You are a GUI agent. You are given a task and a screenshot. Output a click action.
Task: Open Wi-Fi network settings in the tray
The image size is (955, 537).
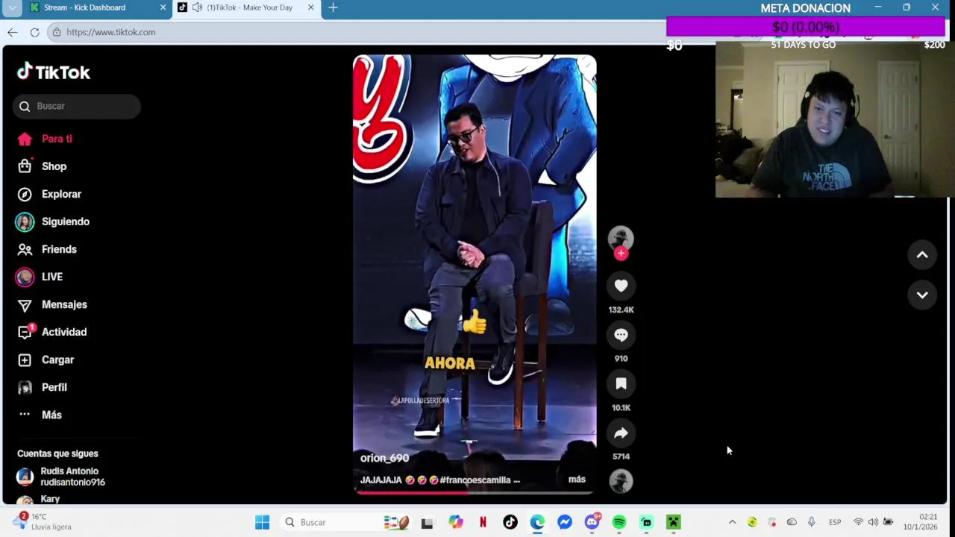click(x=858, y=522)
